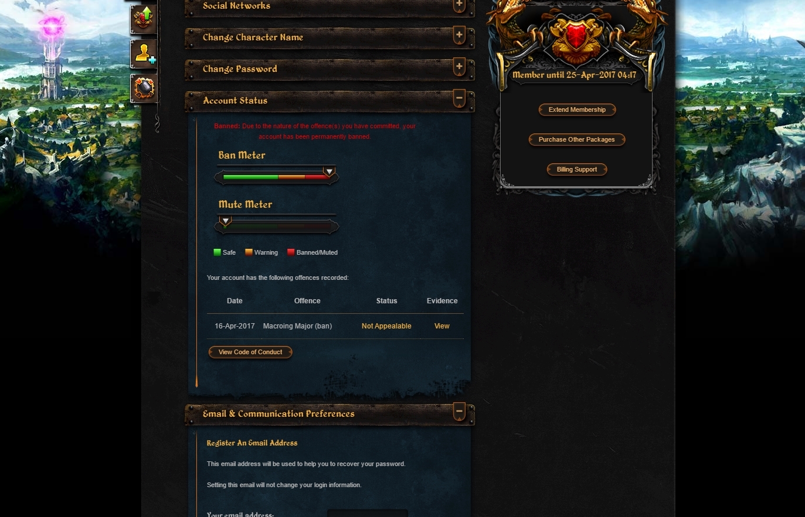Click the green Safe legend square

click(x=218, y=252)
